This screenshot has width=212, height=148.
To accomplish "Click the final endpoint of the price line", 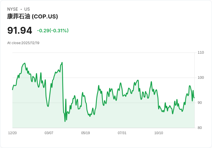I will coord(194,98).
